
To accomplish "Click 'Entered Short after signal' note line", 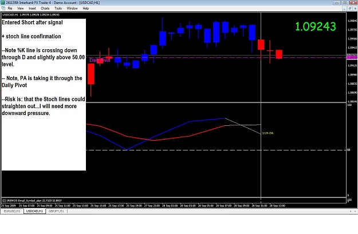I will click(x=32, y=22).
